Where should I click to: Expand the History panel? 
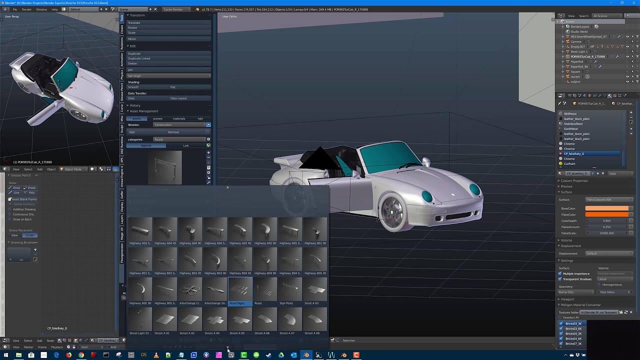[x=135, y=105]
